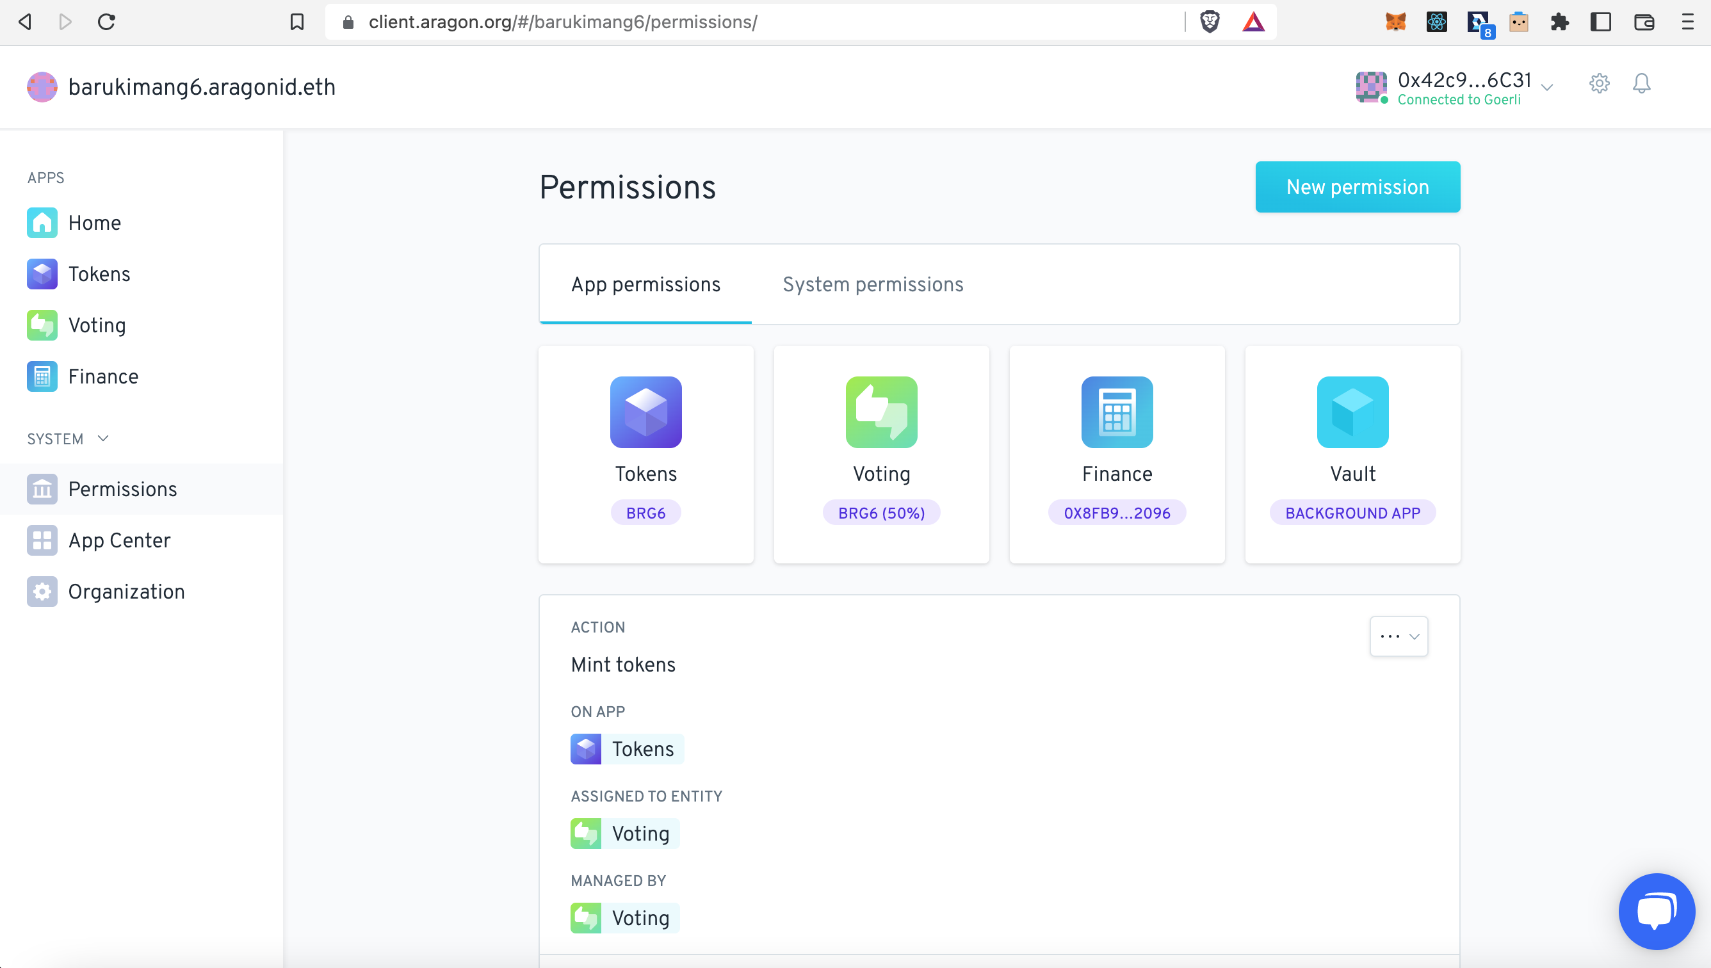Viewport: 1711px width, 968px height.
Task: Open Voting app in sidebar
Action: point(142,325)
